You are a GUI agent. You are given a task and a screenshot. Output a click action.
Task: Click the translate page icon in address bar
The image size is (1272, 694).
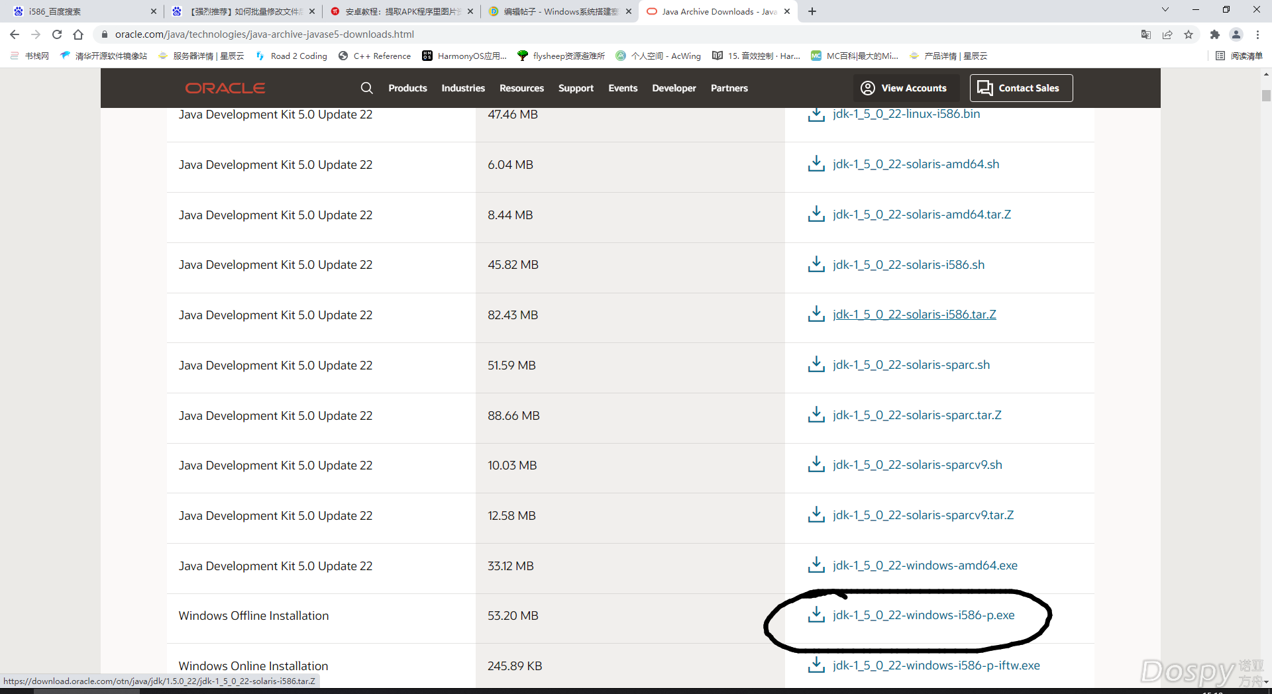[x=1145, y=34]
